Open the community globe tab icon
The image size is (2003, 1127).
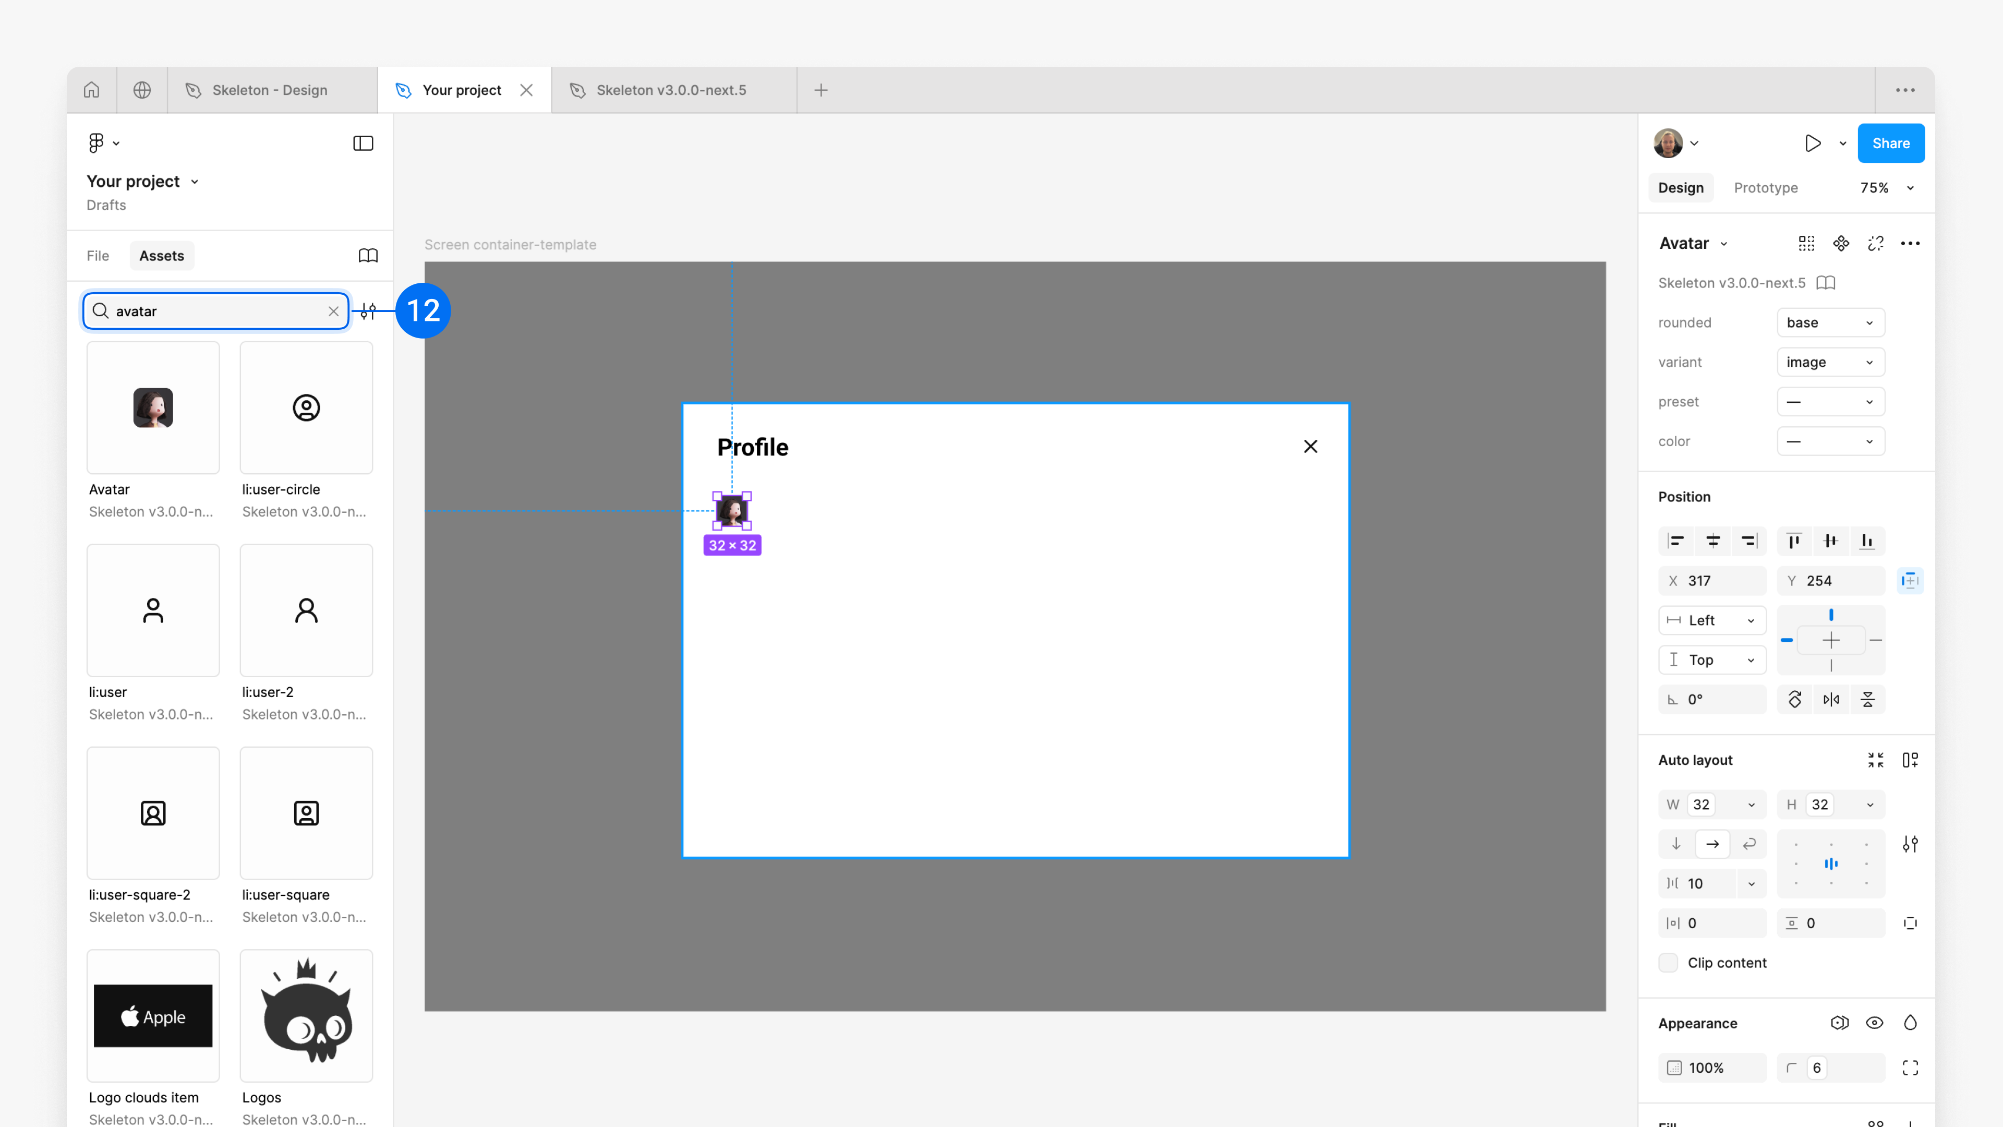point(141,90)
